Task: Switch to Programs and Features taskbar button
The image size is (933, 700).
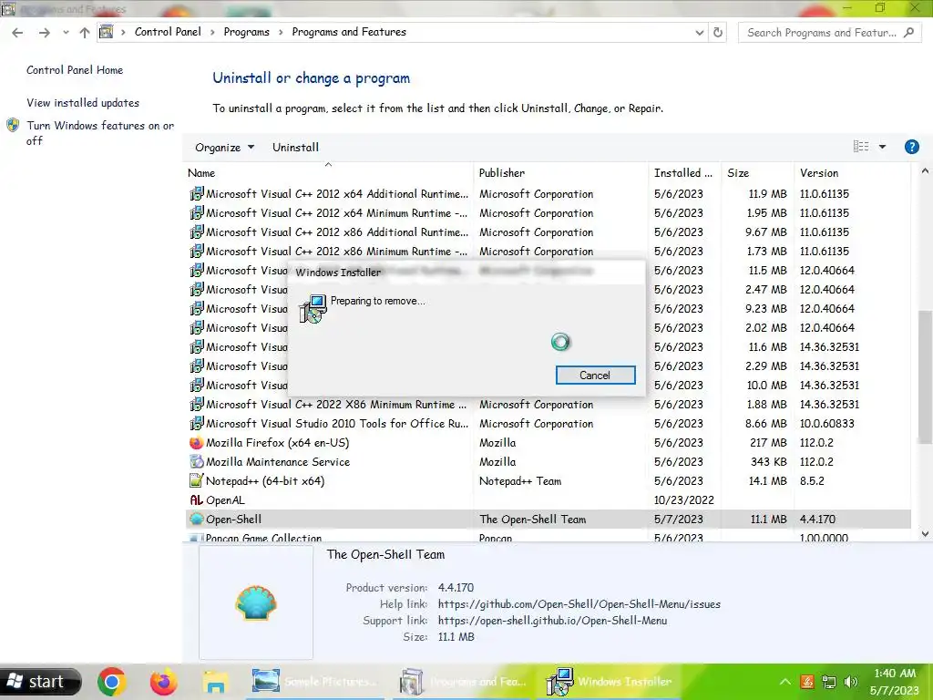Action: (x=464, y=682)
